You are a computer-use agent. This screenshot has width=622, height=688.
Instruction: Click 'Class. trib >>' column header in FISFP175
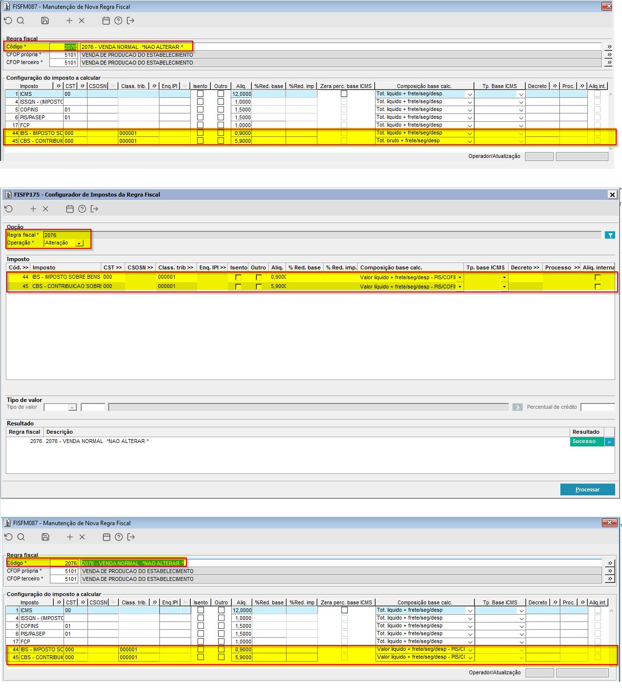pyautogui.click(x=176, y=267)
